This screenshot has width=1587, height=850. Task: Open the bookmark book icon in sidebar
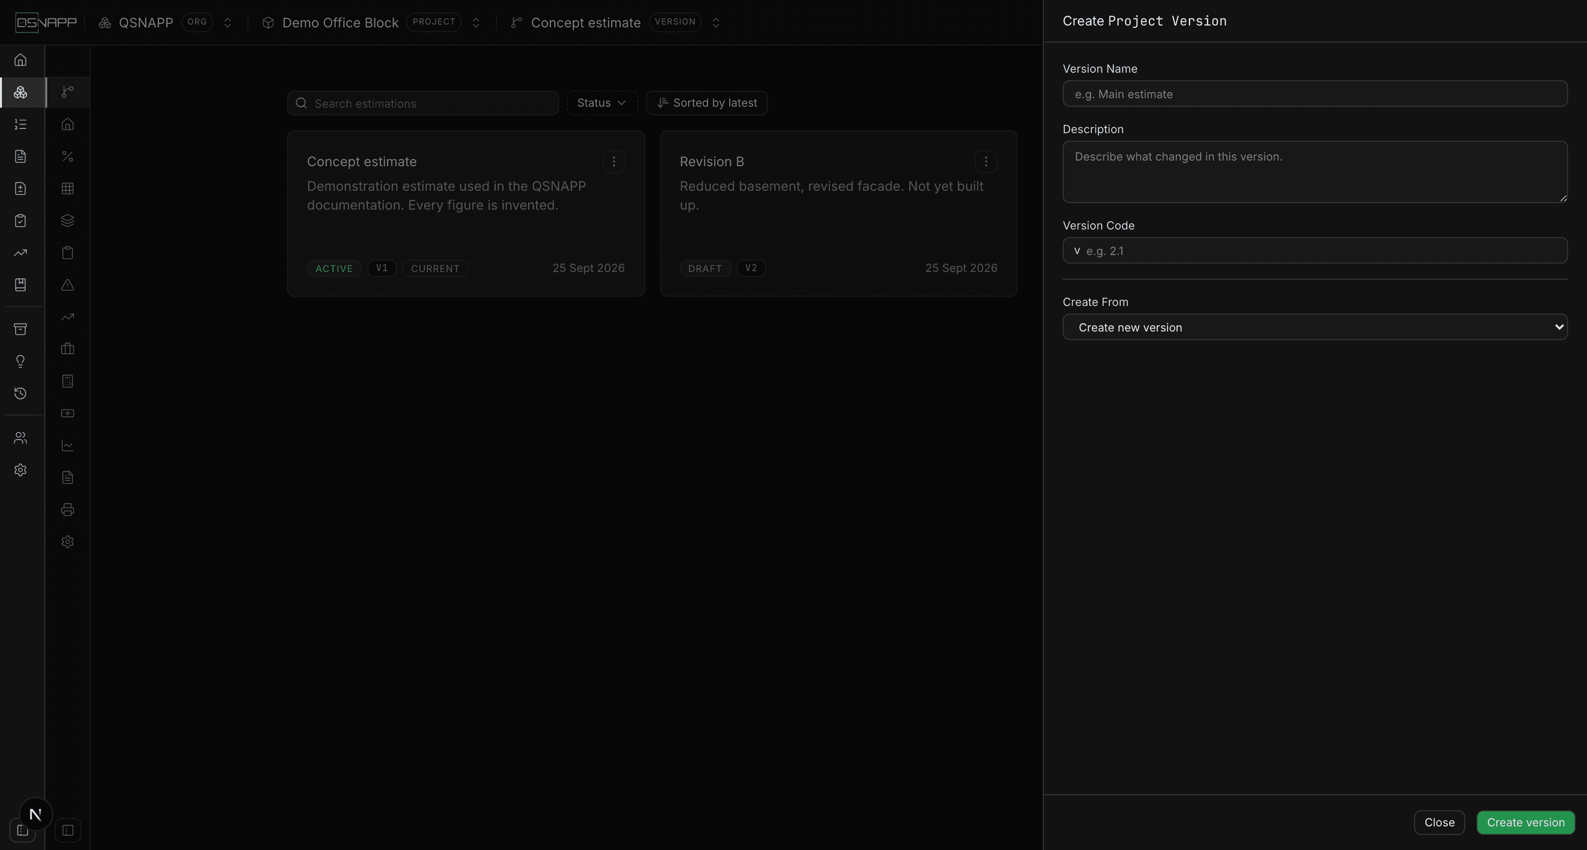click(20, 285)
